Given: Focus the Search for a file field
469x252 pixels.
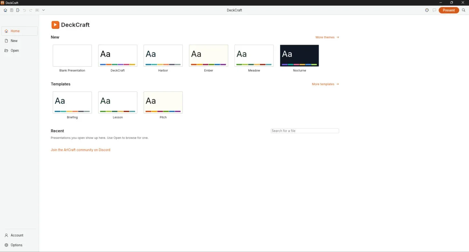Looking at the screenshot, I should [305, 131].
